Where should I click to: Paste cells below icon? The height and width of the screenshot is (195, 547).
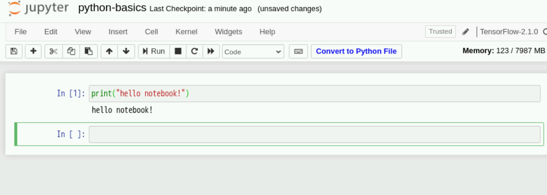tap(88, 51)
